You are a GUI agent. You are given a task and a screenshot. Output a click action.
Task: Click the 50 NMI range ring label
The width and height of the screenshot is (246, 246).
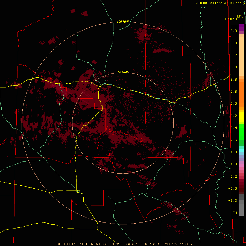click(x=123, y=72)
